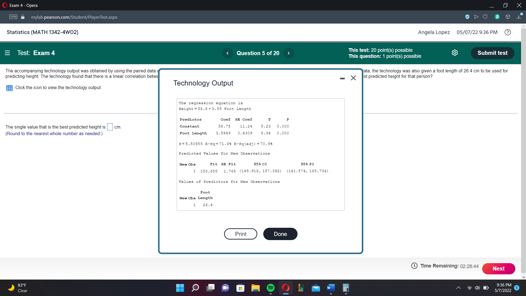526x296 pixels.
Task: Click the predicted height answer box
Action: [110, 127]
